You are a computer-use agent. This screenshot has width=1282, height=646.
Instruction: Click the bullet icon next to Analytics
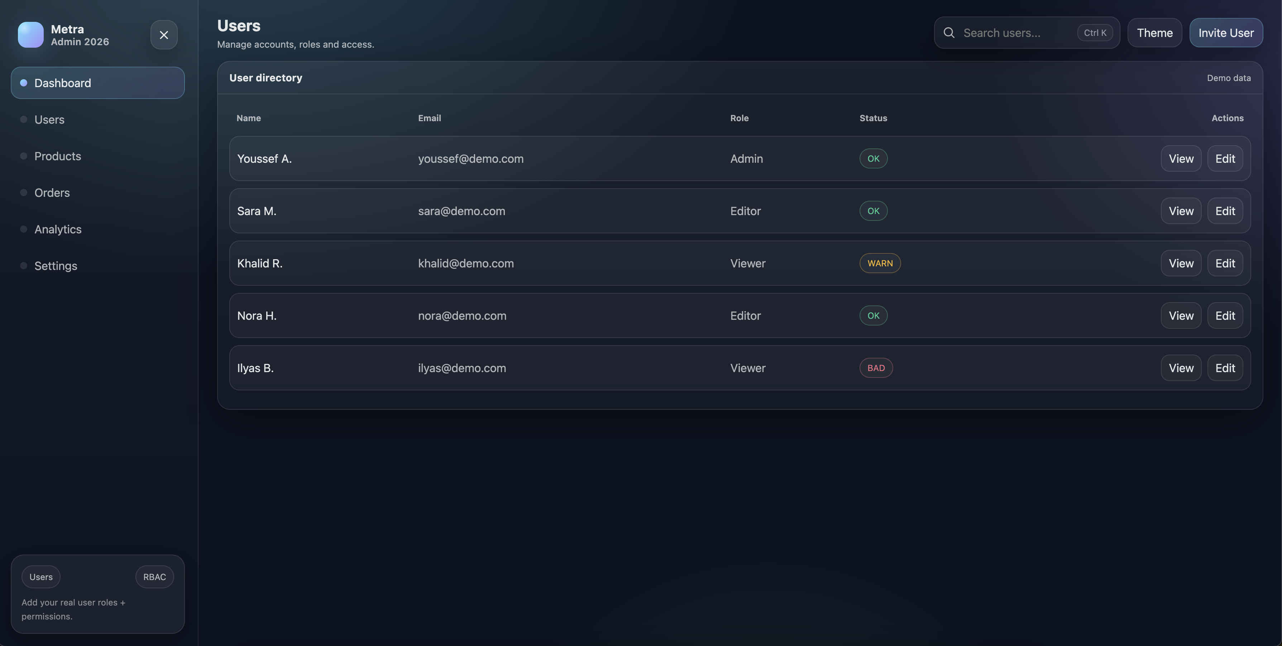coord(23,229)
